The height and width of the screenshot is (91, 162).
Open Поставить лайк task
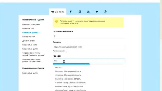coord(28,29)
